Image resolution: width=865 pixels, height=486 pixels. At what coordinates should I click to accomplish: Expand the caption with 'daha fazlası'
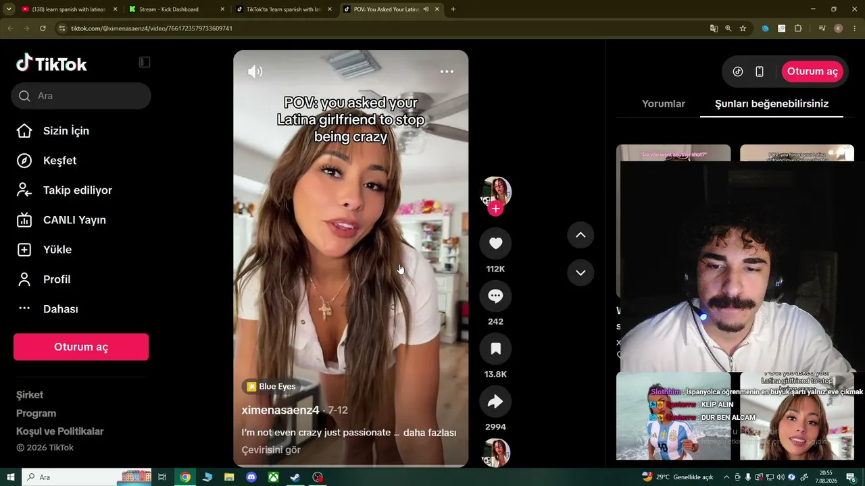[430, 433]
